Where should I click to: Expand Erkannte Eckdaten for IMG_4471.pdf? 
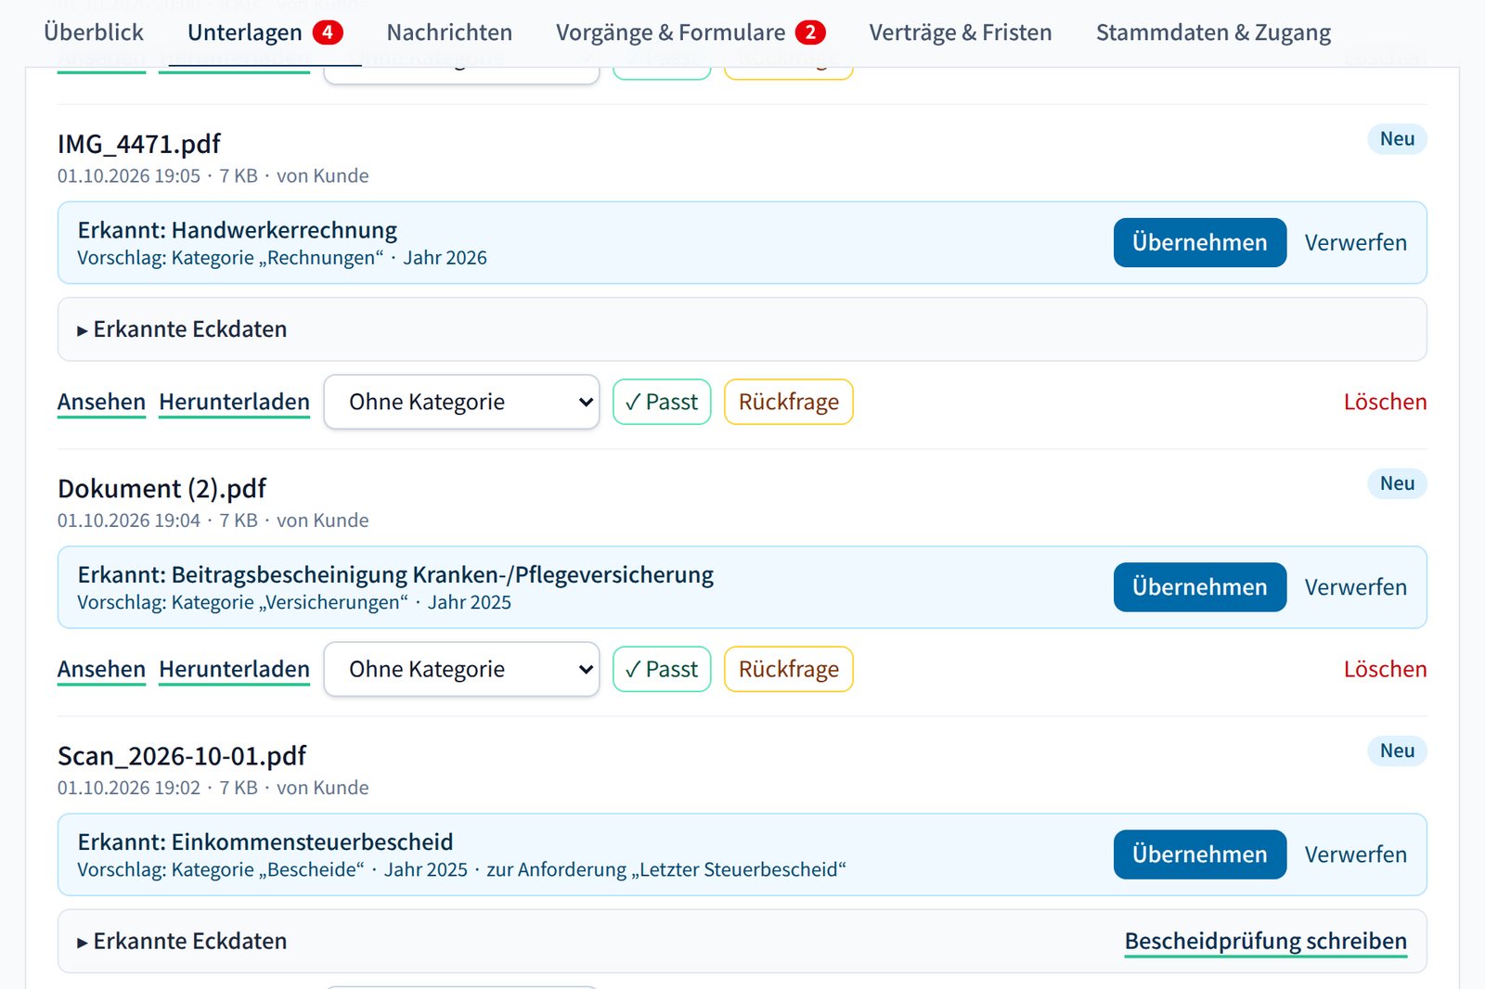pyautogui.click(x=182, y=329)
